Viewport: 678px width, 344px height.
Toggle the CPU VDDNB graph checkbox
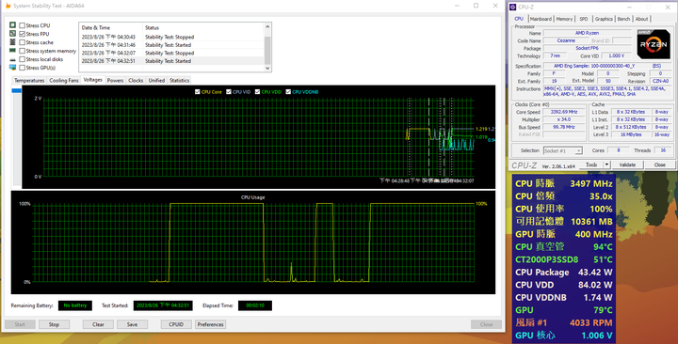click(x=288, y=91)
